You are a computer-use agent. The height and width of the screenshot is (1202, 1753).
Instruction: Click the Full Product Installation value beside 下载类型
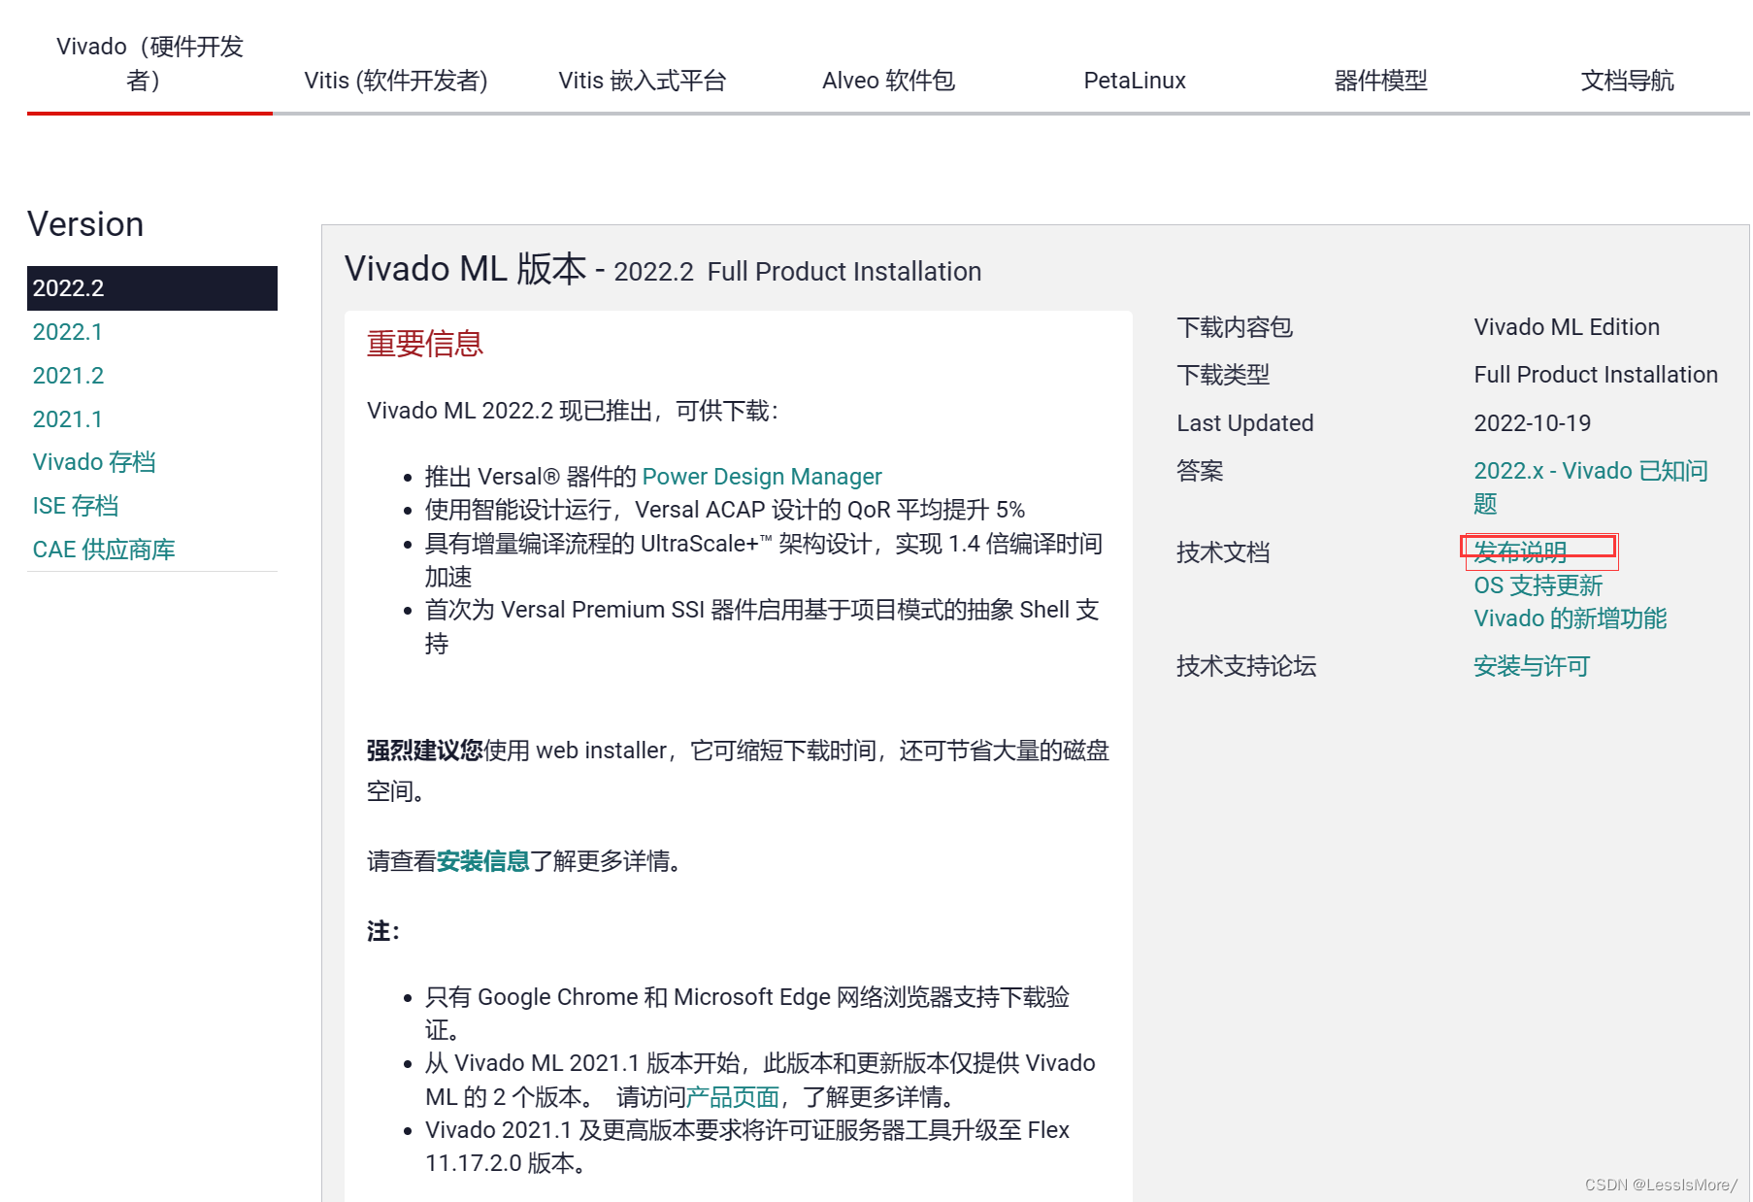(x=1596, y=375)
